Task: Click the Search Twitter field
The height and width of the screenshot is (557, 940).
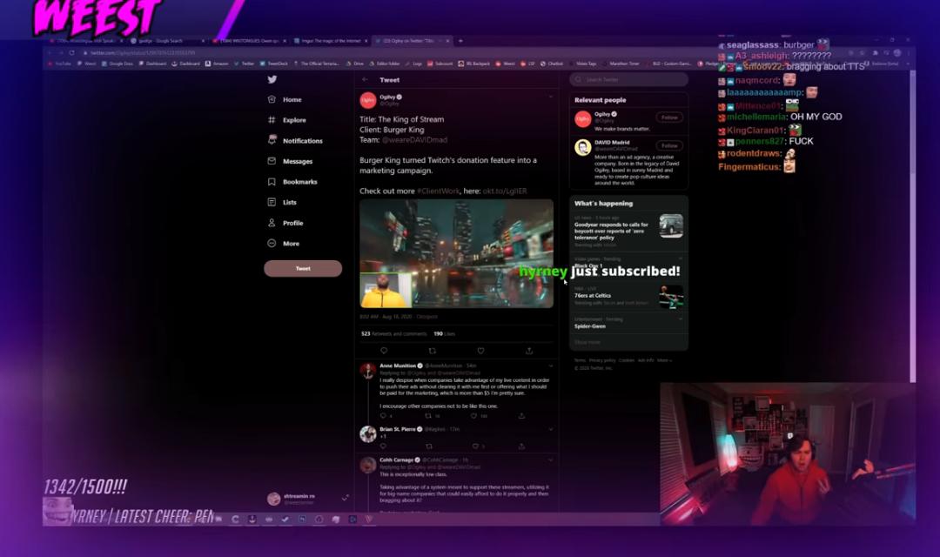Action: click(628, 79)
